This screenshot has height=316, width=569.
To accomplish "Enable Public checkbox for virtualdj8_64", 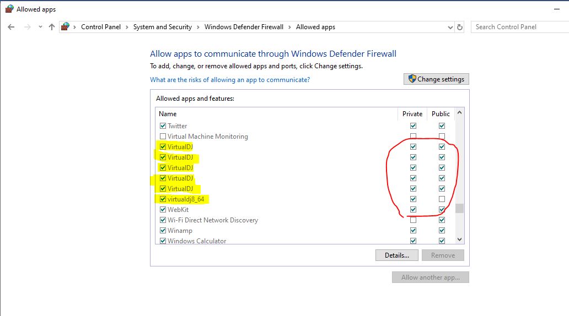I will coord(442,199).
